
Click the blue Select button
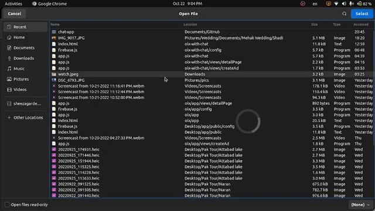pos(362,14)
